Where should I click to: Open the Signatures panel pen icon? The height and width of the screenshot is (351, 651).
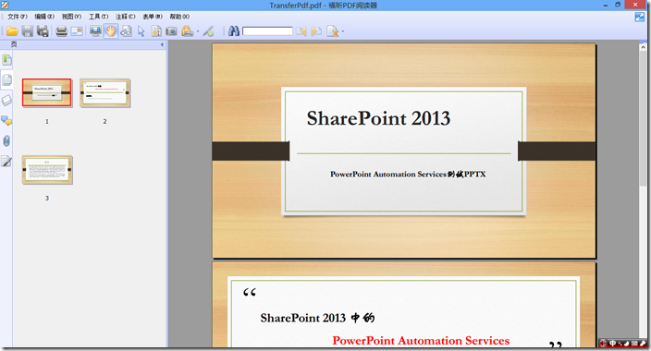point(6,162)
